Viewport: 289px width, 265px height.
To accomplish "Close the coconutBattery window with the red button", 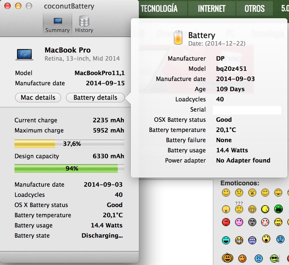I will coord(8,6).
